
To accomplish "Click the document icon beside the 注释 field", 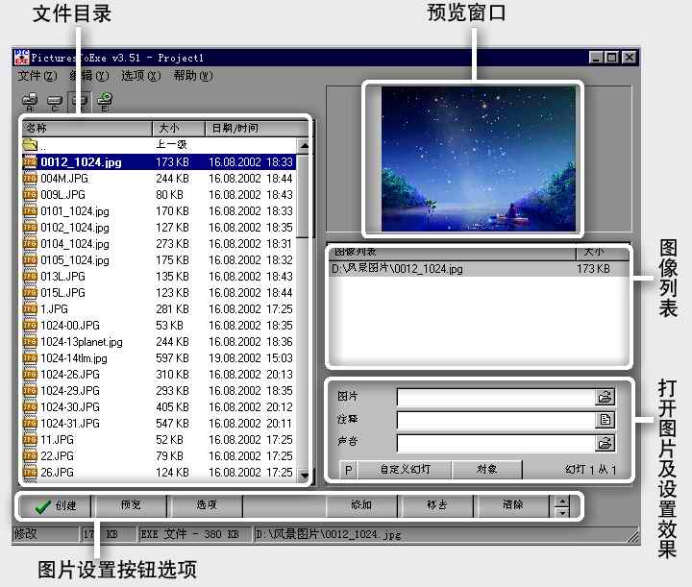I will (605, 420).
